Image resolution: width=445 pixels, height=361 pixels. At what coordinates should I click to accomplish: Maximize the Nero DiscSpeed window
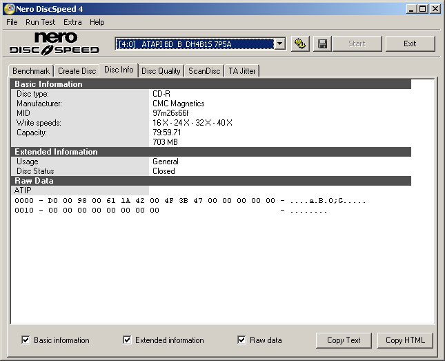(422, 9)
